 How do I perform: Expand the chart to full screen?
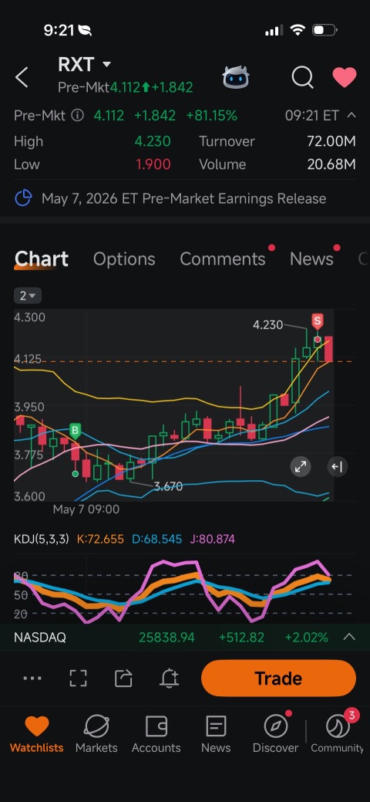click(301, 466)
